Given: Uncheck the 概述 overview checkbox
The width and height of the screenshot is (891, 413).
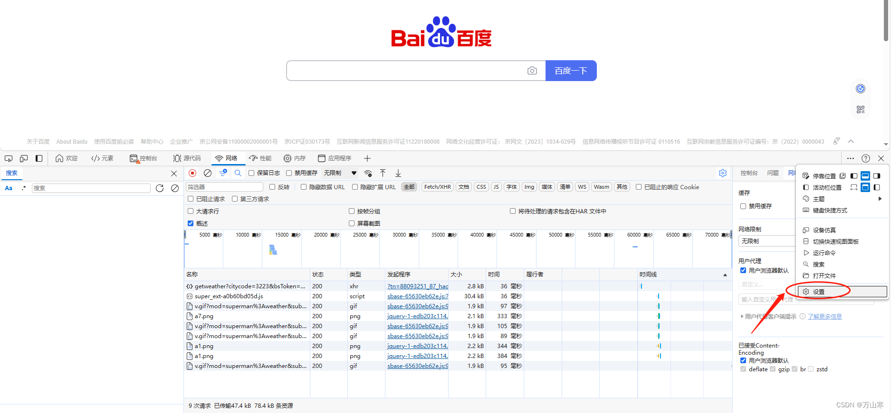Looking at the screenshot, I should (191, 223).
